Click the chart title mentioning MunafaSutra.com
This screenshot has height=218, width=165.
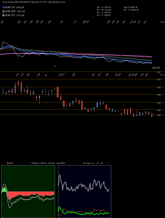[34, 2]
